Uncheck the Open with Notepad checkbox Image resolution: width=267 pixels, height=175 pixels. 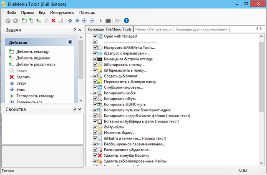coord(95,36)
